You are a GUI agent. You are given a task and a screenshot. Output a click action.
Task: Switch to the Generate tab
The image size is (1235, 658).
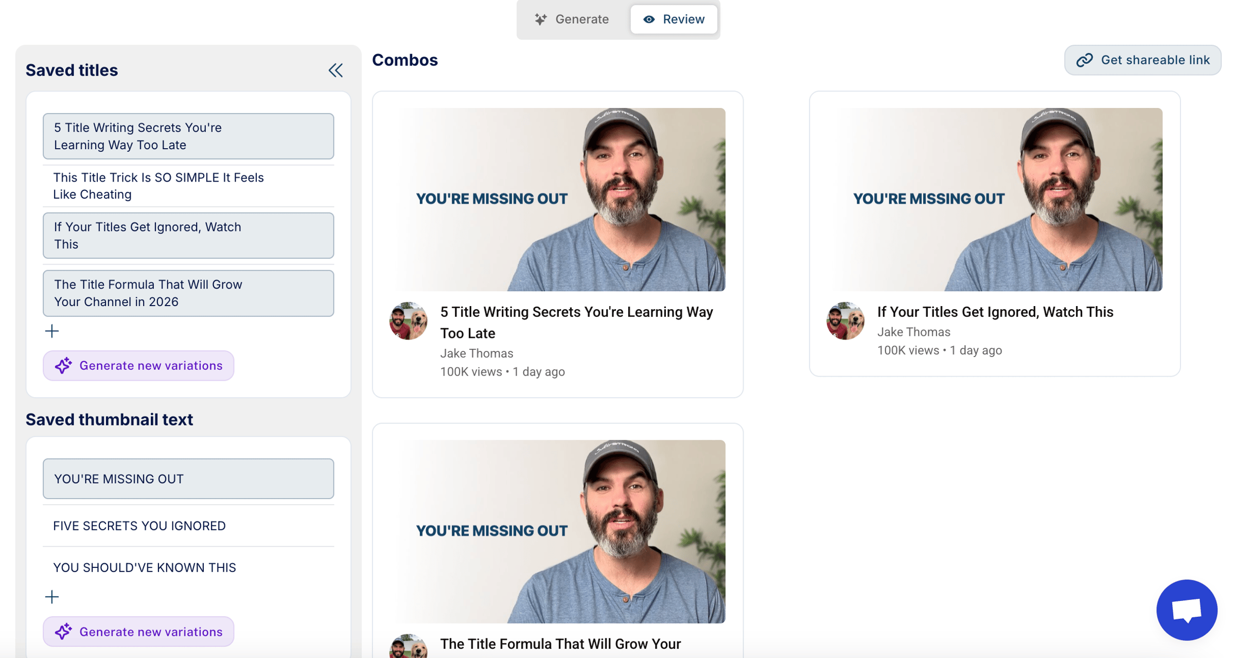pos(572,20)
